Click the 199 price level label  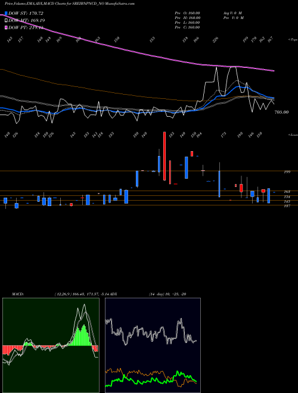point(287,171)
